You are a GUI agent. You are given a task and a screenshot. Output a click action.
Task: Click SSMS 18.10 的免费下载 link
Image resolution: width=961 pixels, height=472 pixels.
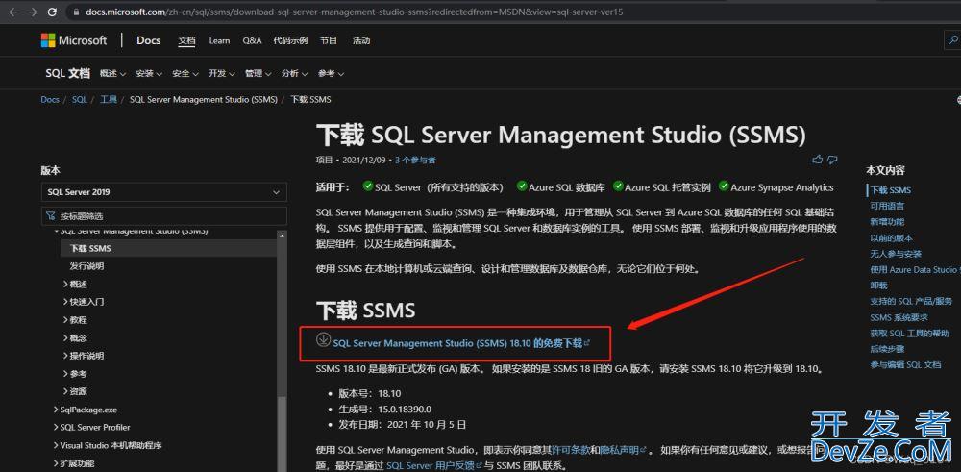[461, 343]
